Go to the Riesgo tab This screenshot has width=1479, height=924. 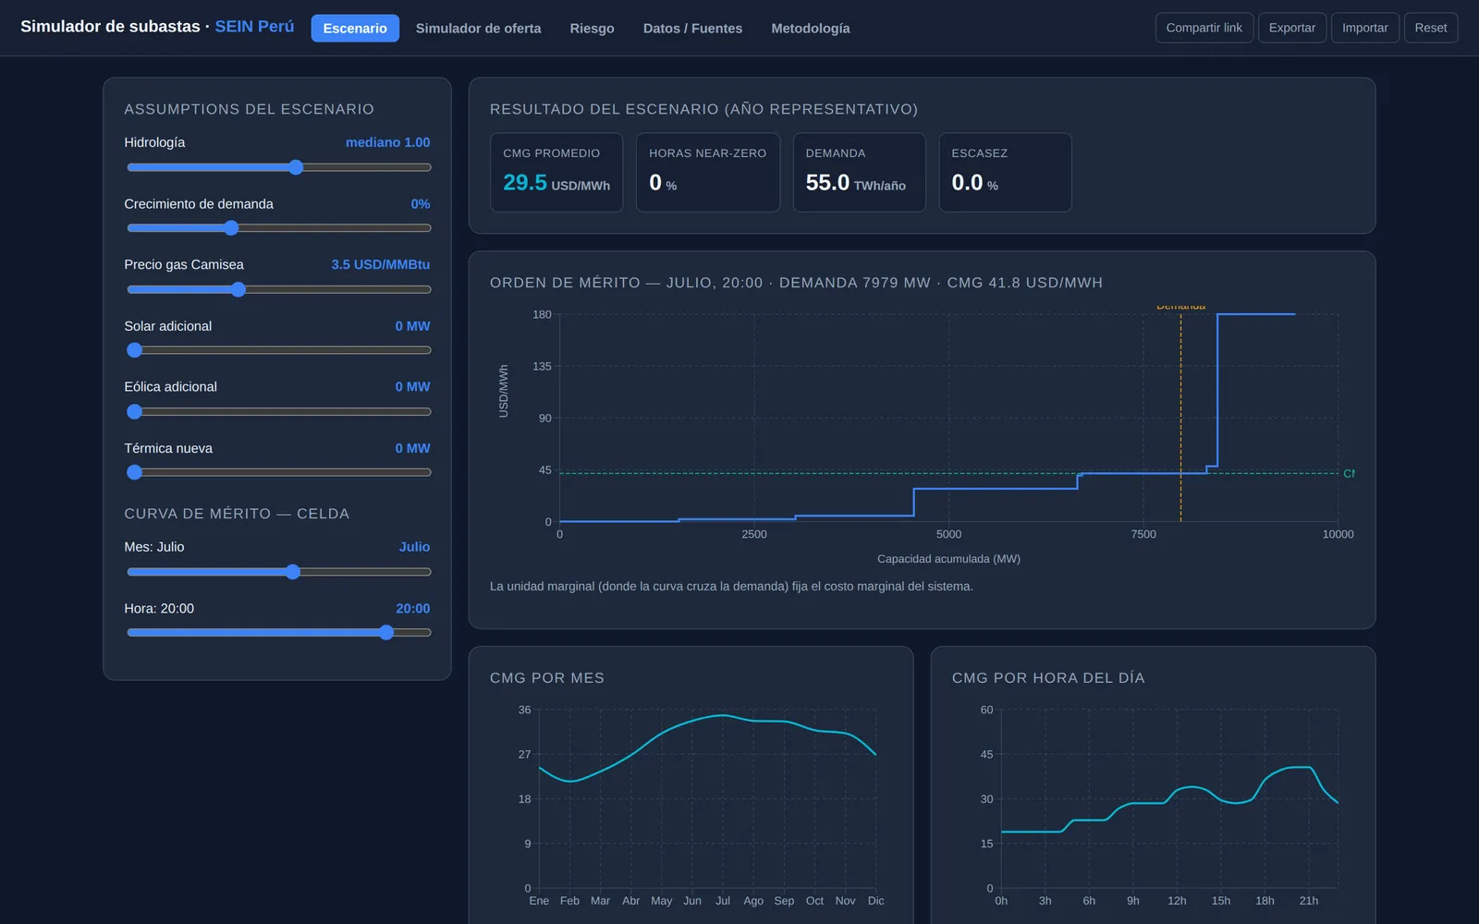pos(592,28)
